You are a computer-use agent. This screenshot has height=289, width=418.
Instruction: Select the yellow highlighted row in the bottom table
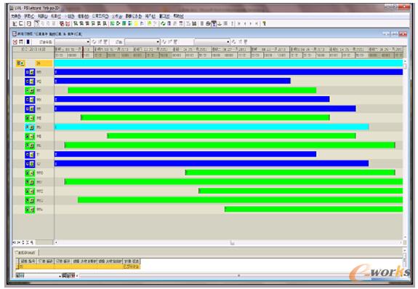pyautogui.click(x=79, y=266)
